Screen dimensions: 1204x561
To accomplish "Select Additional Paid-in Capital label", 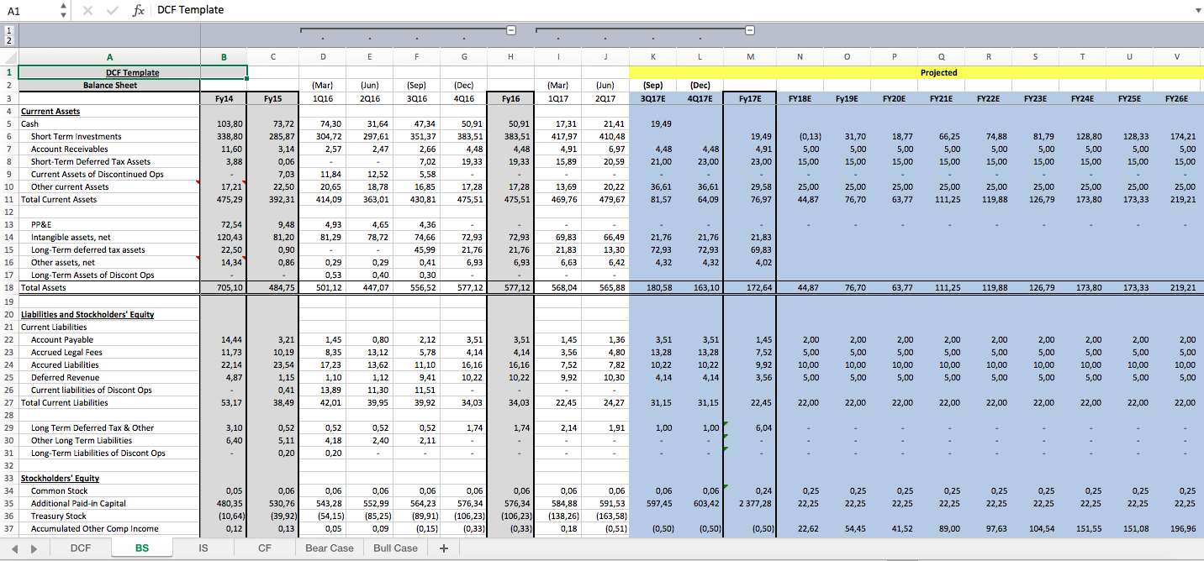I will [78, 504].
